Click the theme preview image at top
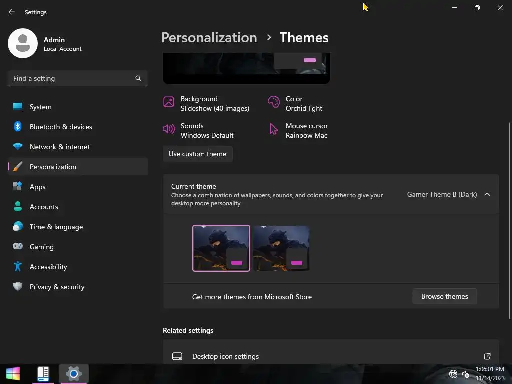Image resolution: width=512 pixels, height=384 pixels. (x=246, y=68)
